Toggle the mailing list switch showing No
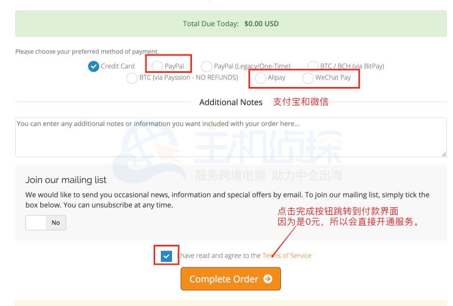This screenshot has height=306, width=453. (x=46, y=223)
